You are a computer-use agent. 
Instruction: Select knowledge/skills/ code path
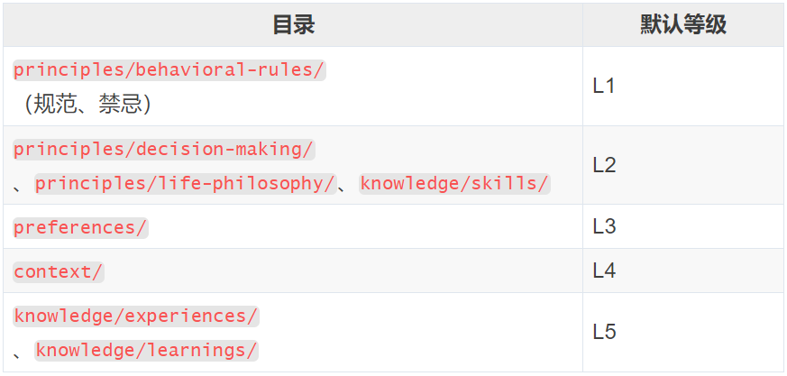(454, 184)
